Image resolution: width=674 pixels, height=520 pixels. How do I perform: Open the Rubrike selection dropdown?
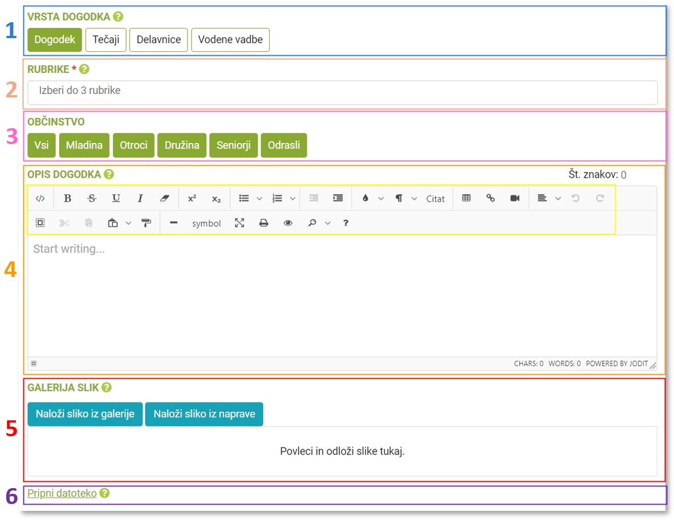click(x=342, y=92)
